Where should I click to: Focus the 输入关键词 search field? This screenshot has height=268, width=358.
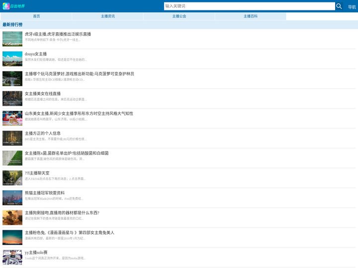[249, 6]
